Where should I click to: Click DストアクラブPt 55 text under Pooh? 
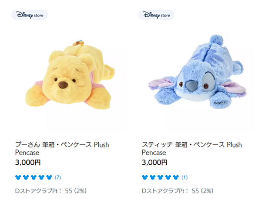pyautogui.click(x=51, y=191)
